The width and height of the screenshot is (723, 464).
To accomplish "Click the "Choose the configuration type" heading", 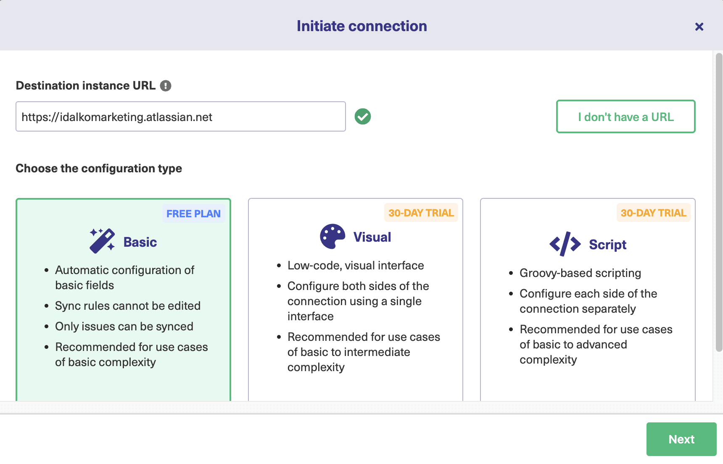I will (99, 169).
